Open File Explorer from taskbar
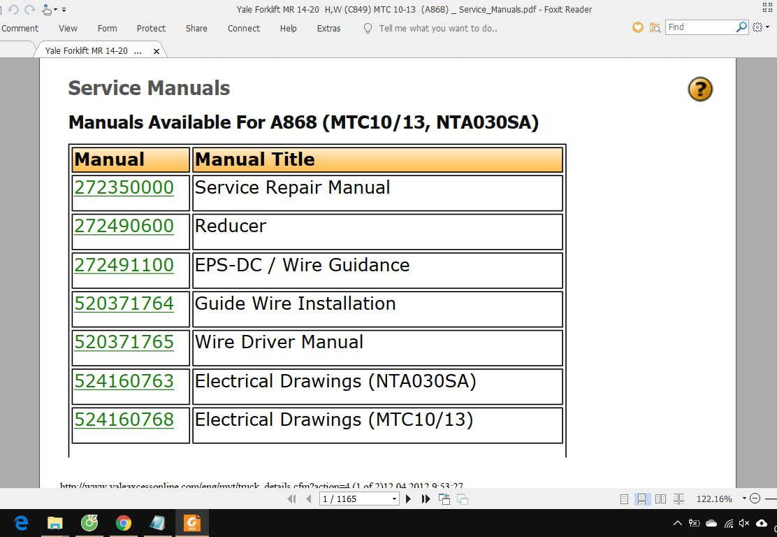The height and width of the screenshot is (537, 777). 55,522
